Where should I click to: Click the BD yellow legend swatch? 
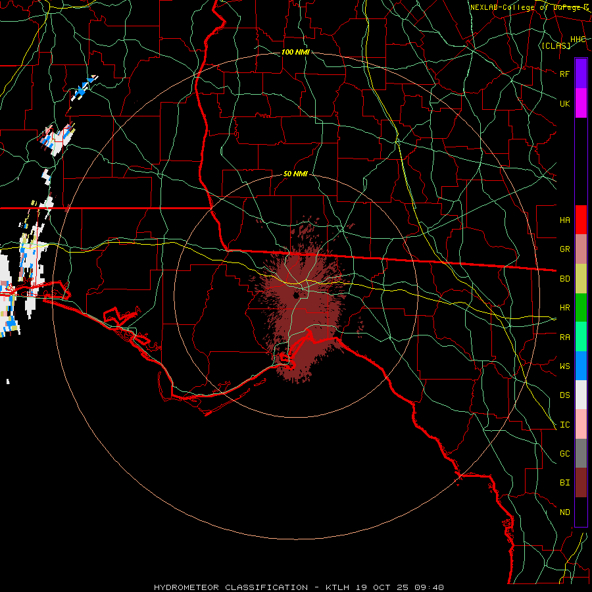(581, 278)
